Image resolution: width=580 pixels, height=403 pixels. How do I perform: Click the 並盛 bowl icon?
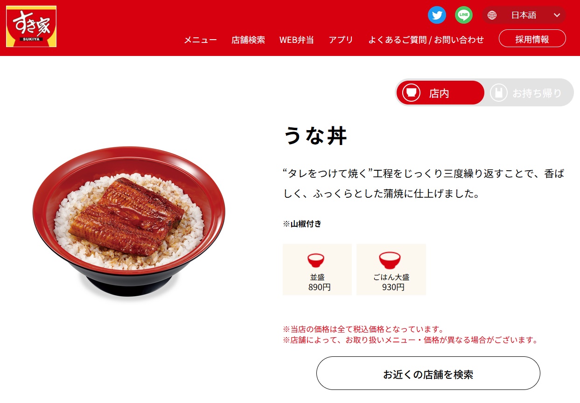coord(316,259)
